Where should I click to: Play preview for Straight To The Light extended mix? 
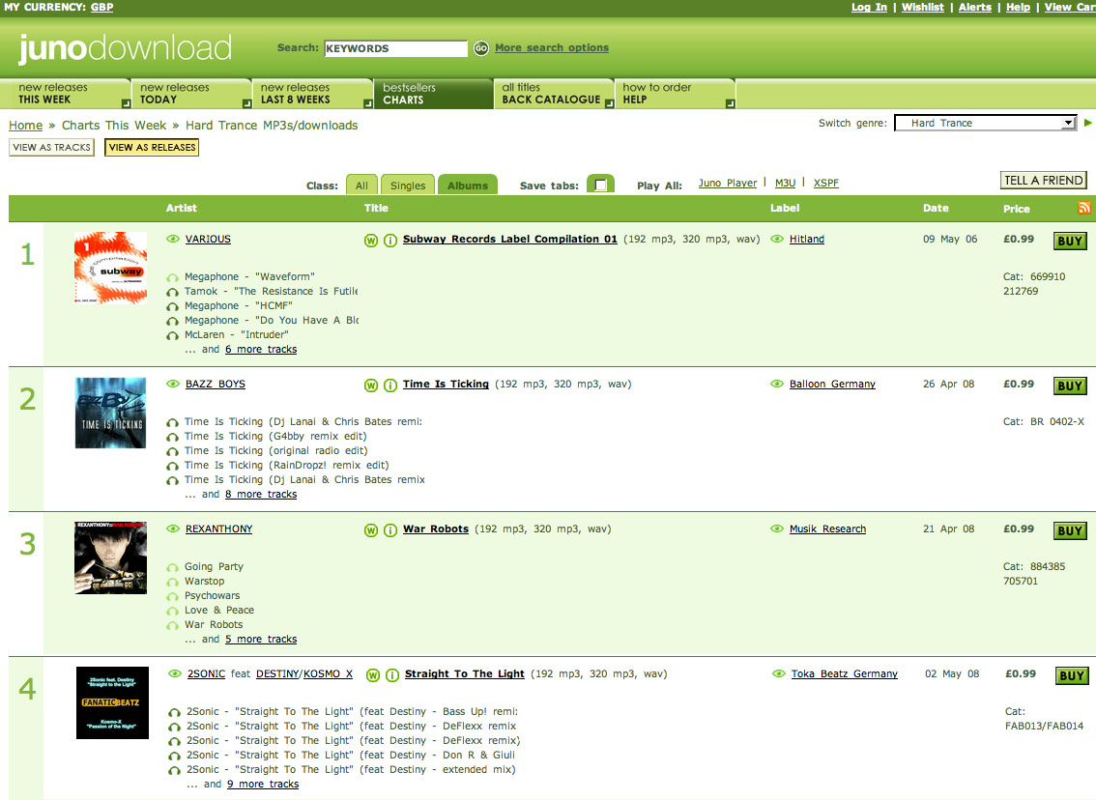(x=175, y=771)
